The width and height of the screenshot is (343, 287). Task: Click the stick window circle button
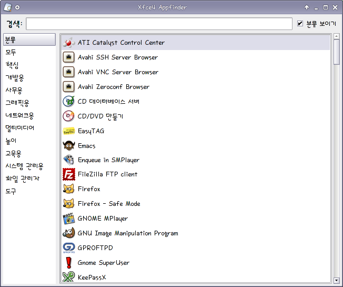17,7
